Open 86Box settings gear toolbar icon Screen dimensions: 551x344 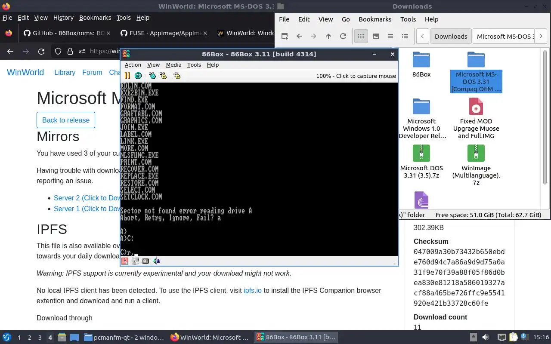pyautogui.click(x=177, y=76)
